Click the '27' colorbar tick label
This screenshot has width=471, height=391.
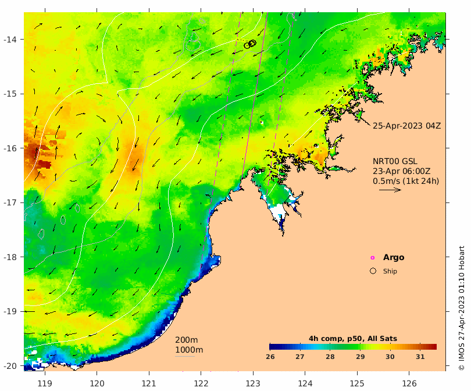pyautogui.click(x=300, y=357)
